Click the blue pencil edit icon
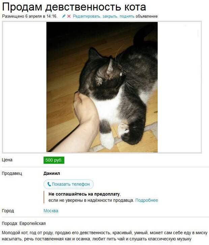This screenshot has height=245, width=209. point(64,16)
